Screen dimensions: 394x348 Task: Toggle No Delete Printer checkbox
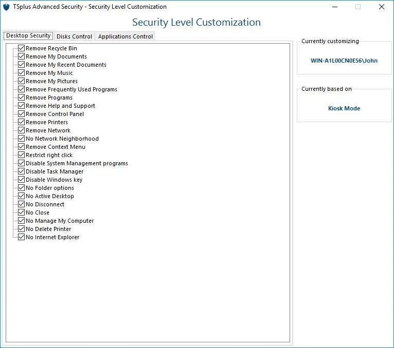(x=22, y=228)
